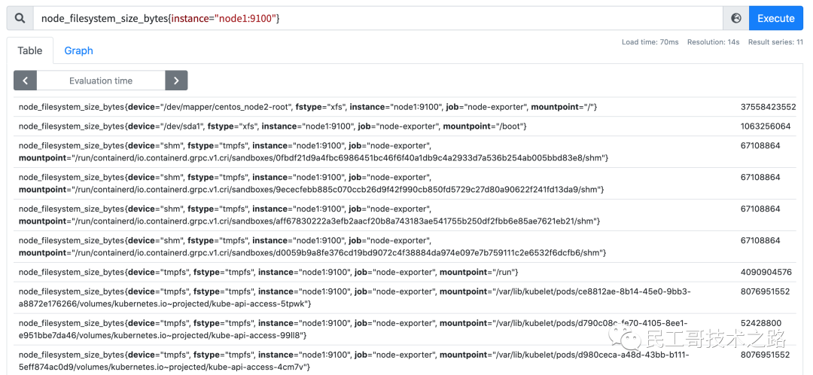813x375 pixels.
Task: Select the shm row ending 0fbdf21d…bbd83e8/shm
Action: (x=405, y=152)
